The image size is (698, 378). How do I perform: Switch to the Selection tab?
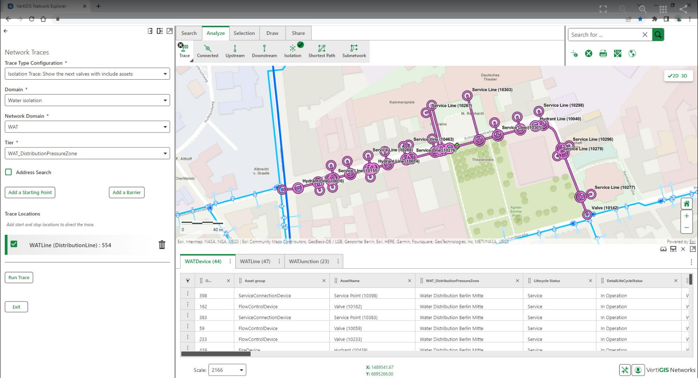[244, 33]
